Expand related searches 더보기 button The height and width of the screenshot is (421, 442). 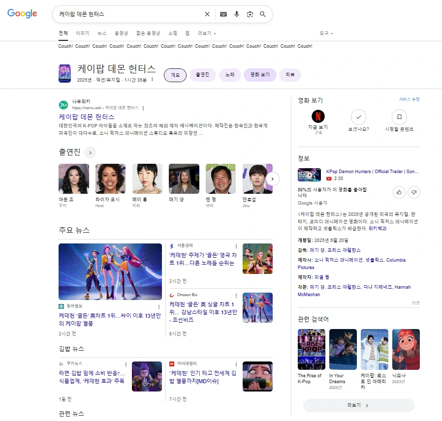click(x=358, y=405)
